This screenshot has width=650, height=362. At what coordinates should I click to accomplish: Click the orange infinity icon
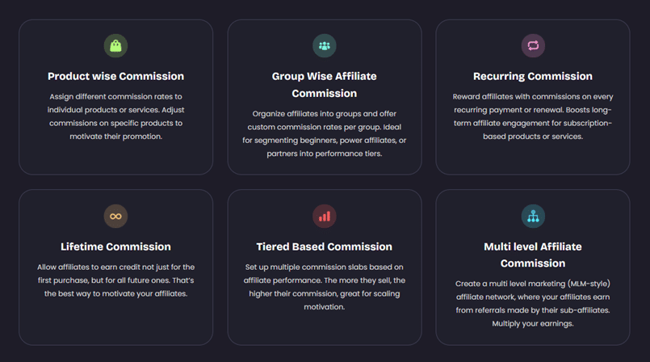[115, 217]
